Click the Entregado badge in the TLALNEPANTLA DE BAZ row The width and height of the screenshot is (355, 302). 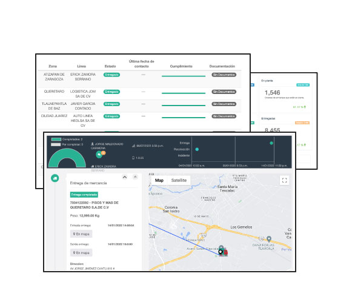[111, 104]
